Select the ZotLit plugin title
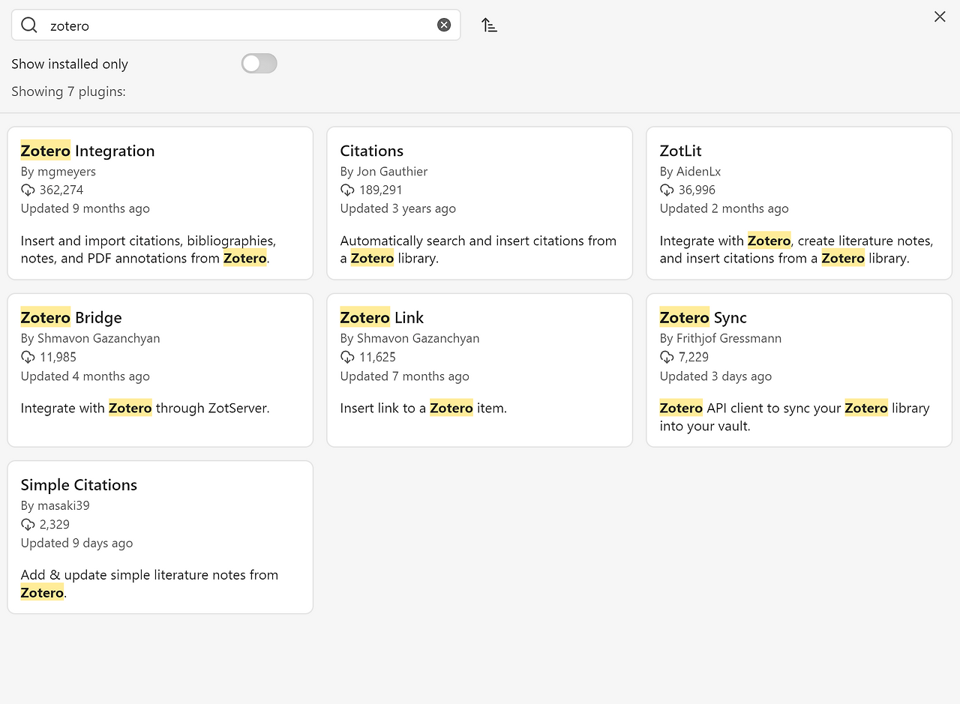The height and width of the screenshot is (704, 960). click(x=681, y=151)
